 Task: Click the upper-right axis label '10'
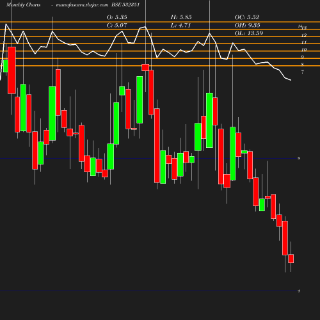point(304,50)
